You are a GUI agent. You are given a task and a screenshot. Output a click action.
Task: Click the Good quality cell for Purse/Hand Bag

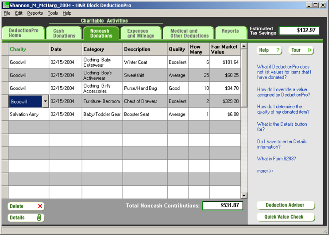178,88
